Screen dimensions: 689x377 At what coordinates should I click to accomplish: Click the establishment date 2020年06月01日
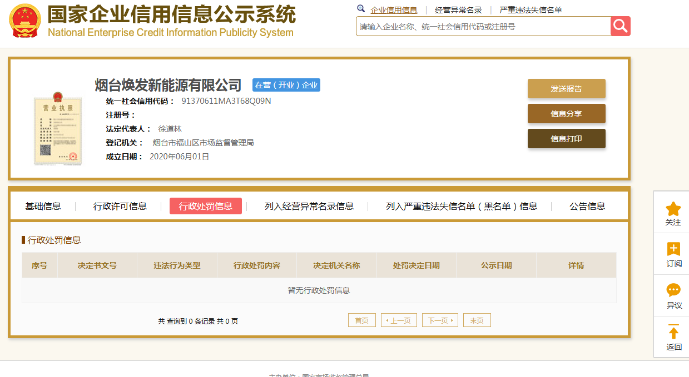(x=180, y=157)
